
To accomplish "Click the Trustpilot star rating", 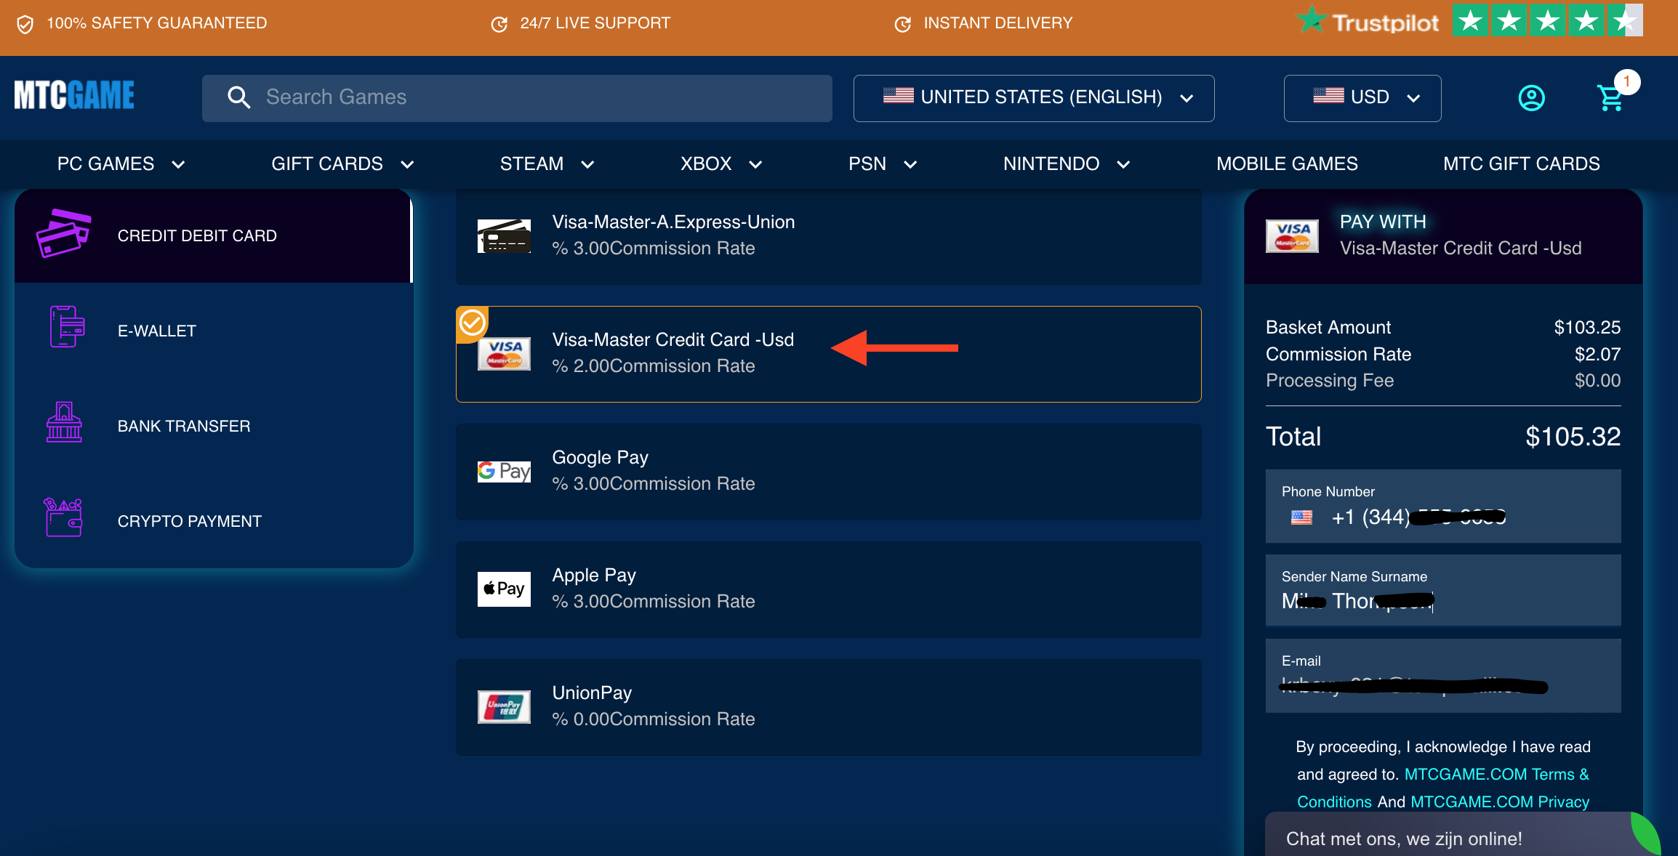I will tap(1547, 21).
